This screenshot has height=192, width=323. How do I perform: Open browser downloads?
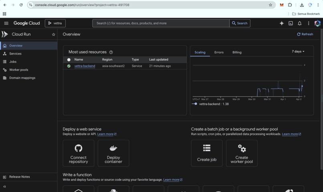302,5
